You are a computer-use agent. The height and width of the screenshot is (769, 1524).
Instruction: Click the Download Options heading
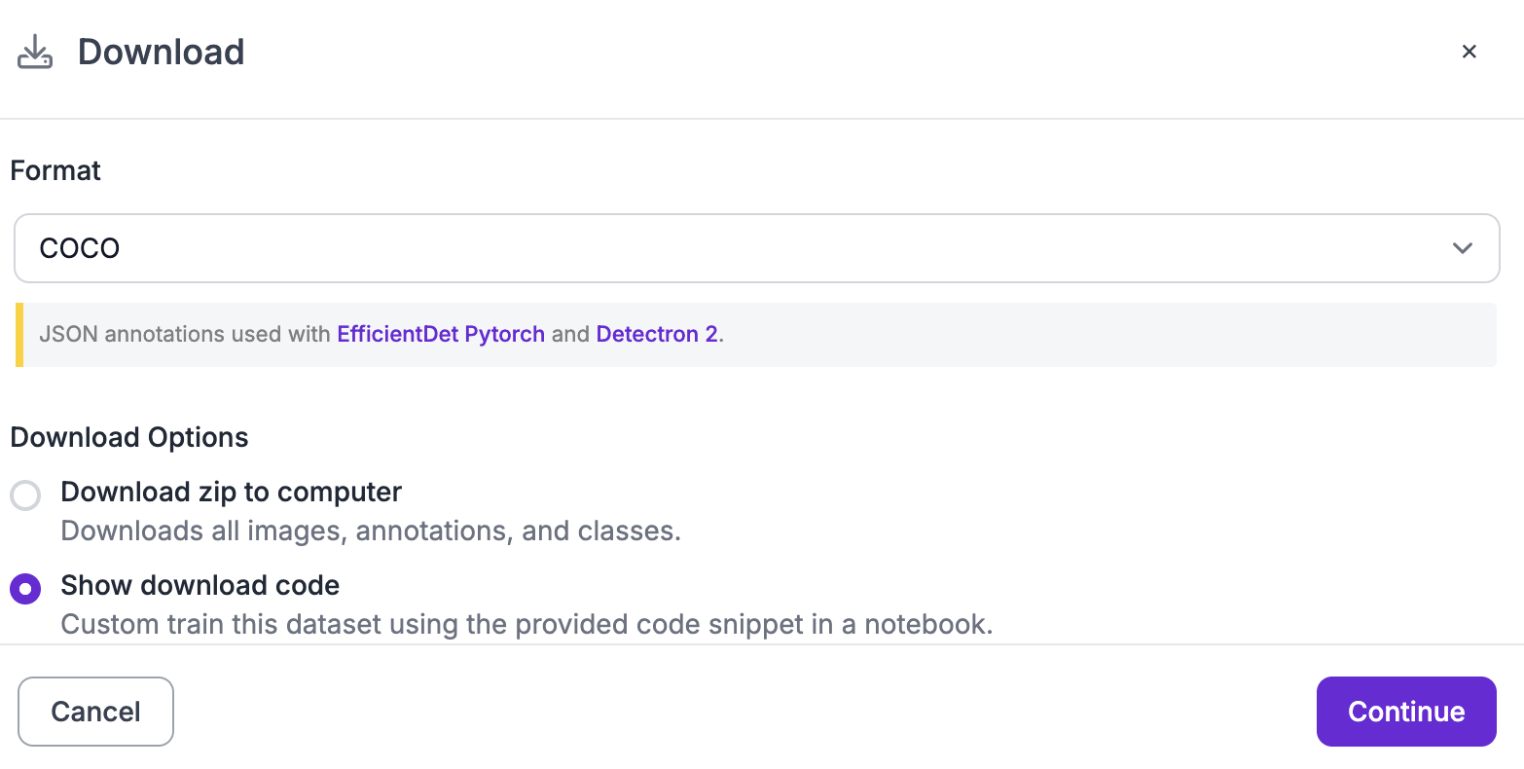[x=129, y=437]
